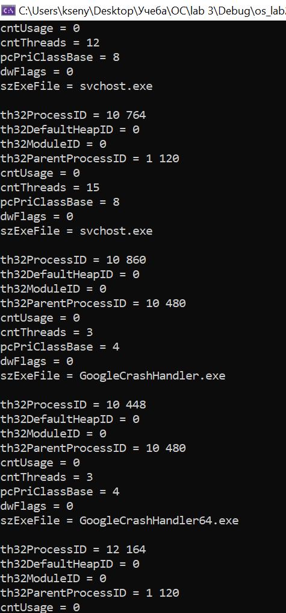Click the topmost cntUsage = 0 line
The height and width of the screenshot is (613, 286).
(x=40, y=28)
